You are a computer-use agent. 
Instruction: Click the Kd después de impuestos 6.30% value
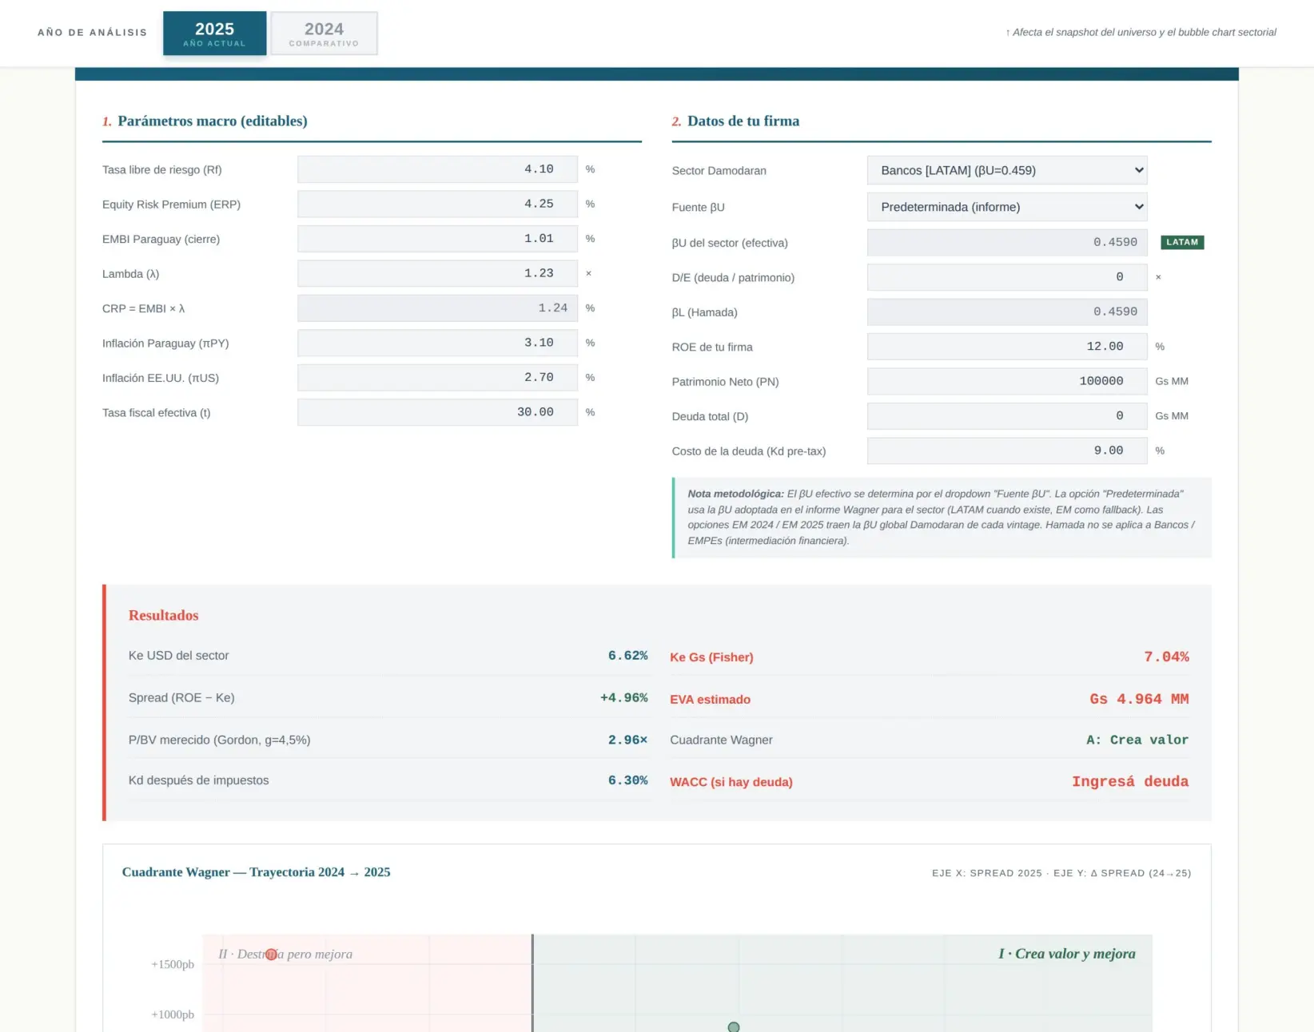[627, 780]
